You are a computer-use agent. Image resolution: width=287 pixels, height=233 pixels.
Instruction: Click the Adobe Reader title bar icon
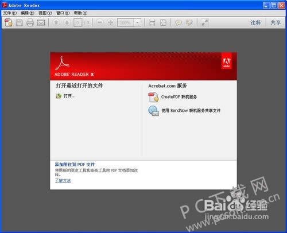click(x=5, y=5)
